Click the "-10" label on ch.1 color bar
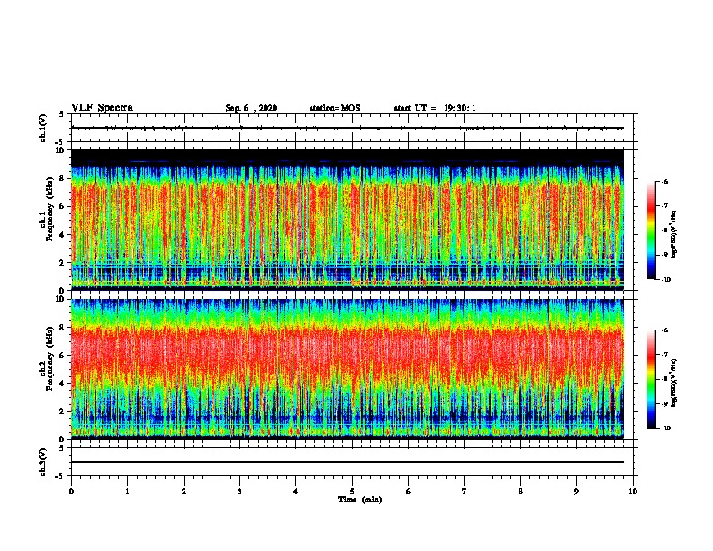713x551 pixels. 665,280
